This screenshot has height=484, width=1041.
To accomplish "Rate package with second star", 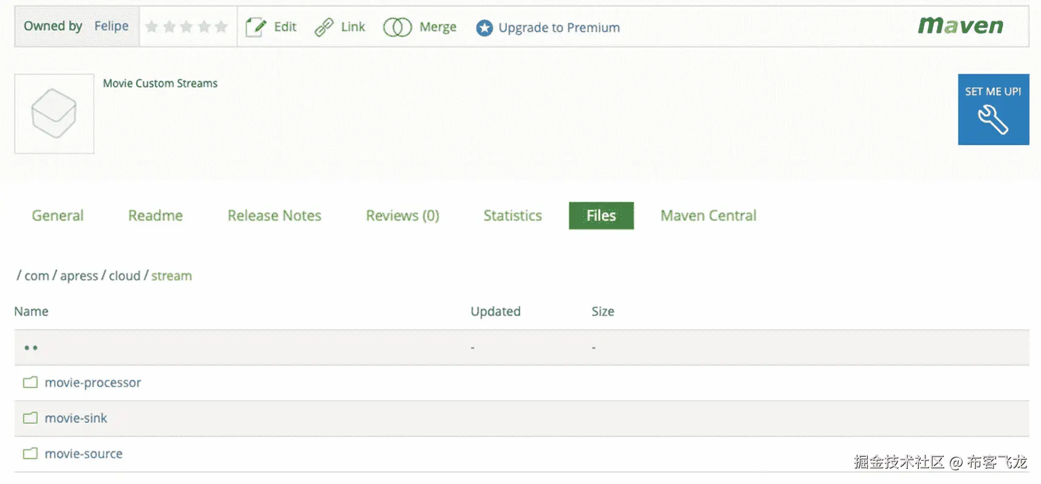I will (170, 27).
